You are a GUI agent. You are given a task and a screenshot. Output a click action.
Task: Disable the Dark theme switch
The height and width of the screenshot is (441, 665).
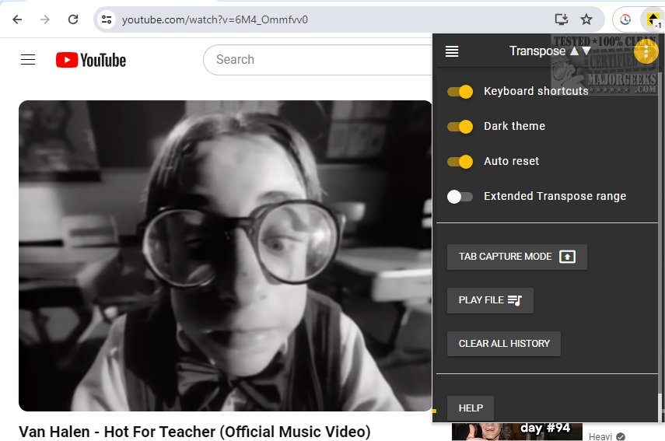click(460, 126)
